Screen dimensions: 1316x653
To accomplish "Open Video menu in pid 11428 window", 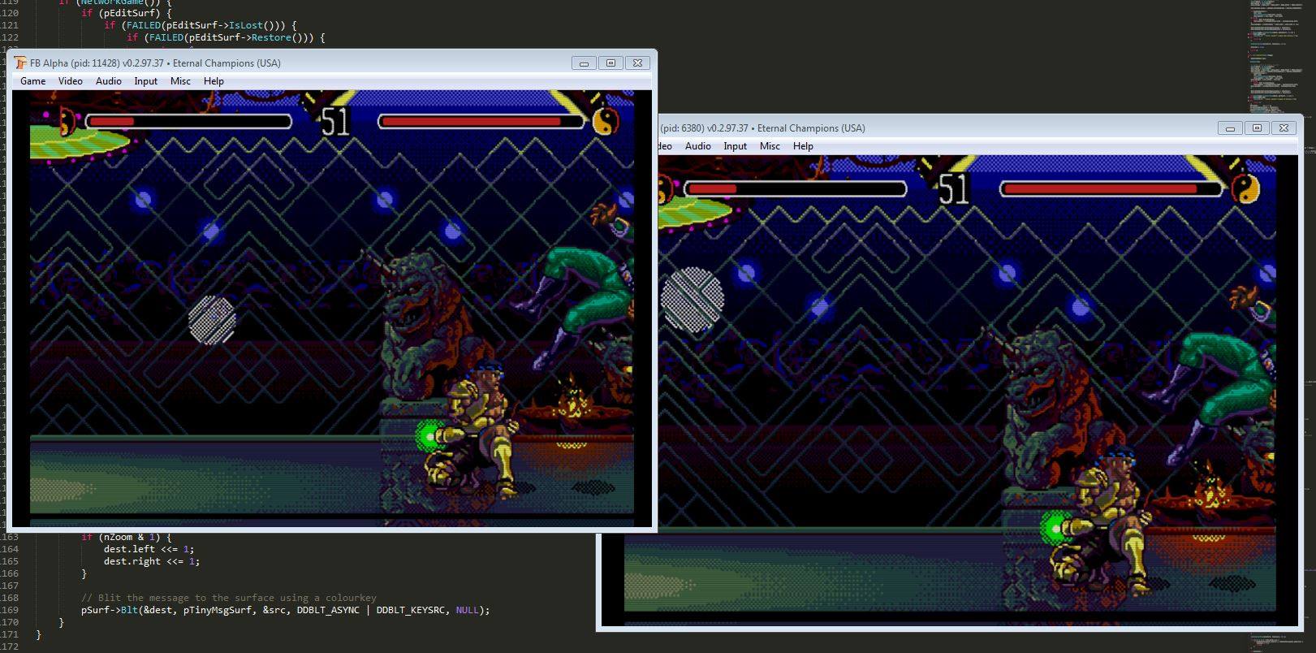I will [70, 81].
